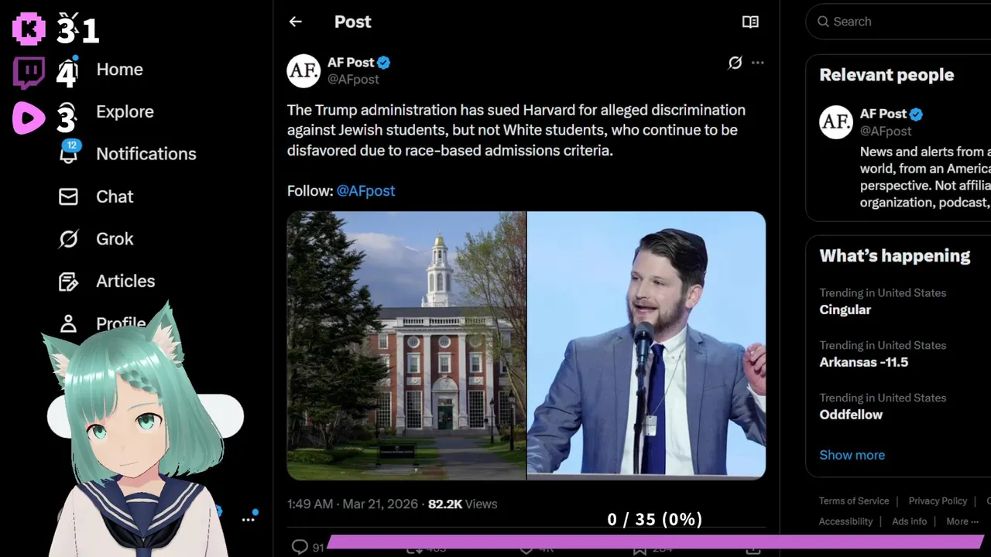
Task: Open the photo of the man speaking
Action: pos(646,346)
